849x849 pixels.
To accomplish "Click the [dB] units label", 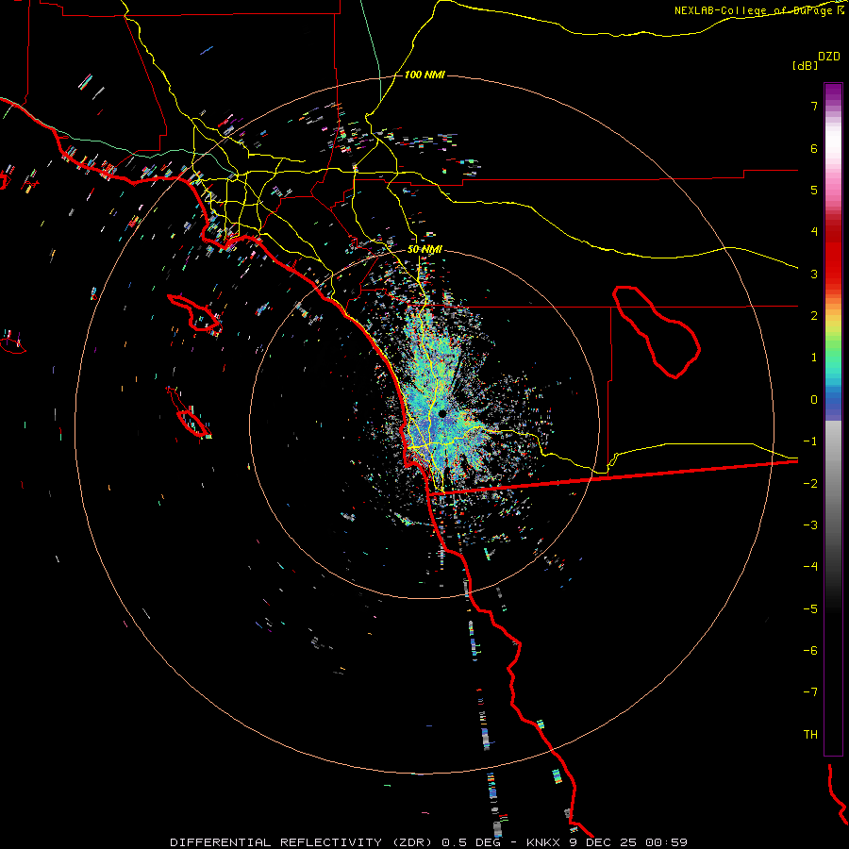I will [805, 65].
